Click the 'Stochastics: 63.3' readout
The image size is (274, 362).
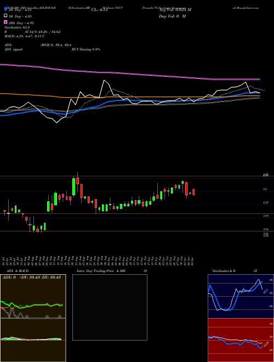click(x=17, y=27)
